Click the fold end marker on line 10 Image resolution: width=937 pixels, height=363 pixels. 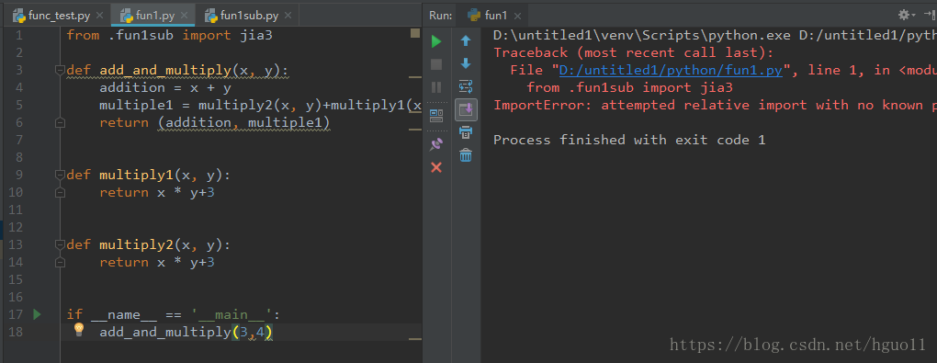point(59,193)
